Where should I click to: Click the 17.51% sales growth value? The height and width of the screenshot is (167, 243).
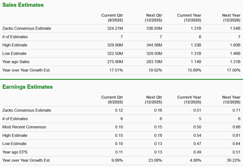(116, 70)
